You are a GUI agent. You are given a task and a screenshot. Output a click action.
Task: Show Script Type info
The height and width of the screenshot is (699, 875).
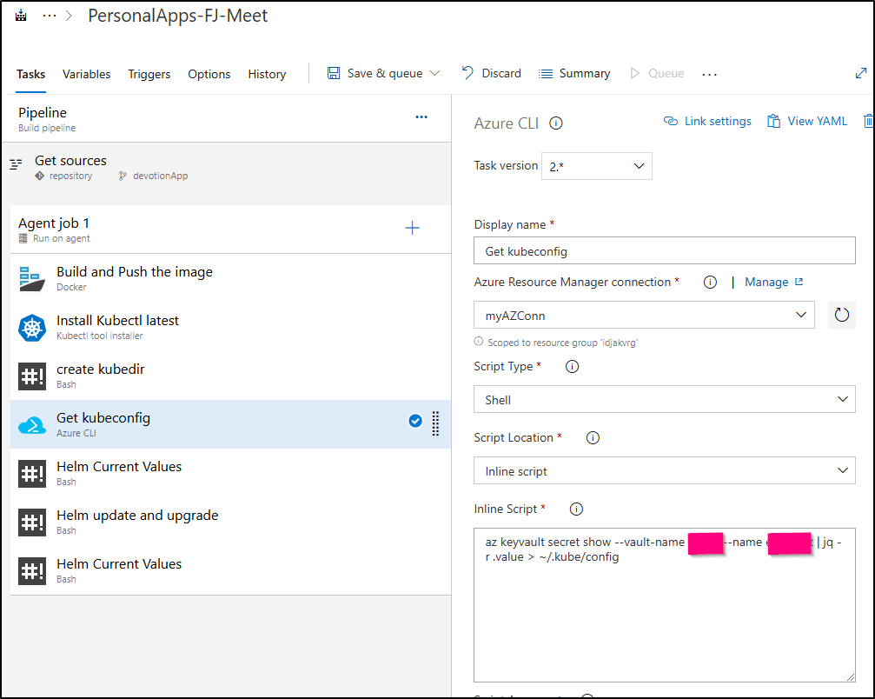572,366
